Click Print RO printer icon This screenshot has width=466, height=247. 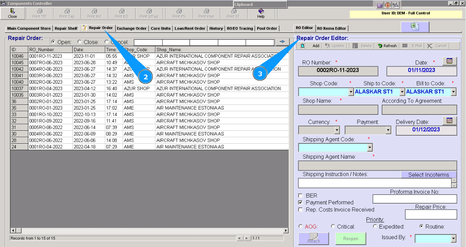click(94, 11)
